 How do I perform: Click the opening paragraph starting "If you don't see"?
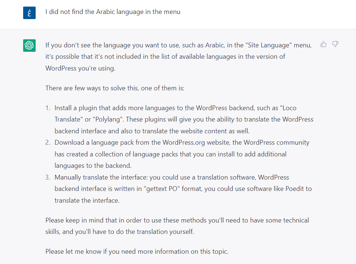point(178,57)
